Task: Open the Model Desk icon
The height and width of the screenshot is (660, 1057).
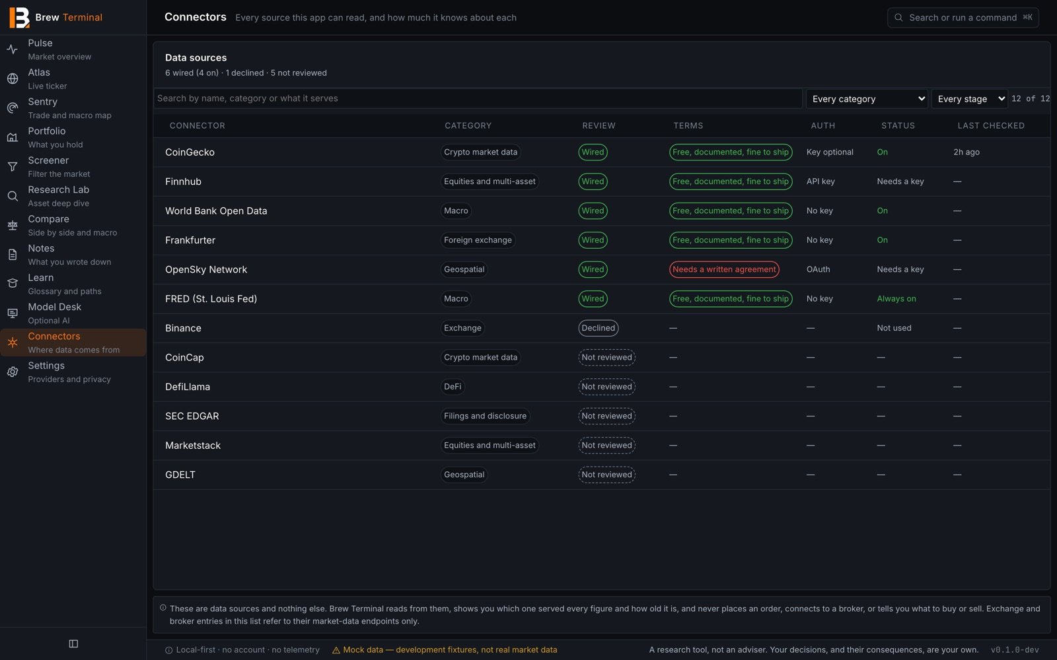Action: [x=13, y=313]
